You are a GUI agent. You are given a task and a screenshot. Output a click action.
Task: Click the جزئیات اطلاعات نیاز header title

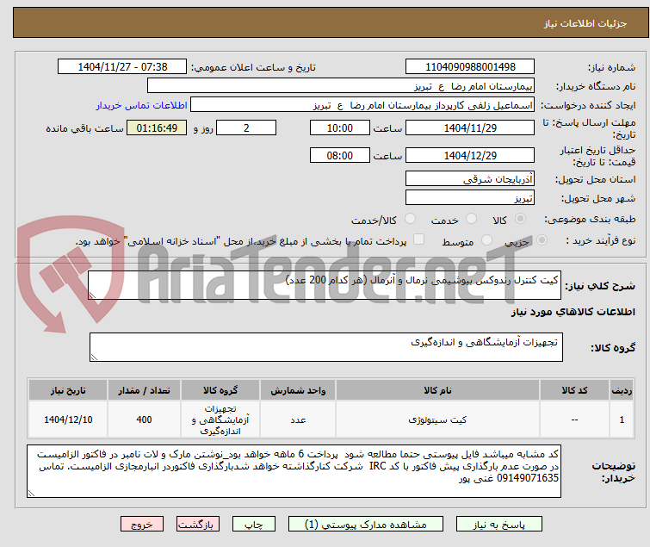coord(585,23)
